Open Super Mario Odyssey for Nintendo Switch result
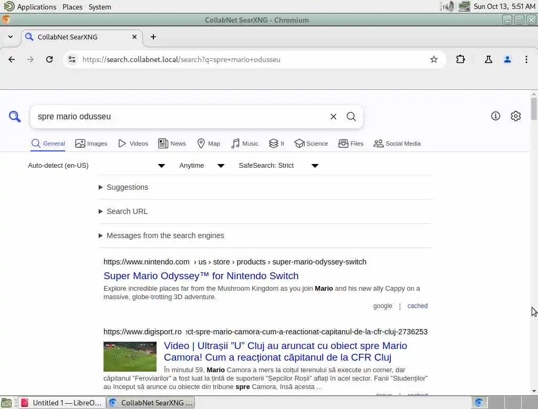The width and height of the screenshot is (538, 409). pos(201,276)
